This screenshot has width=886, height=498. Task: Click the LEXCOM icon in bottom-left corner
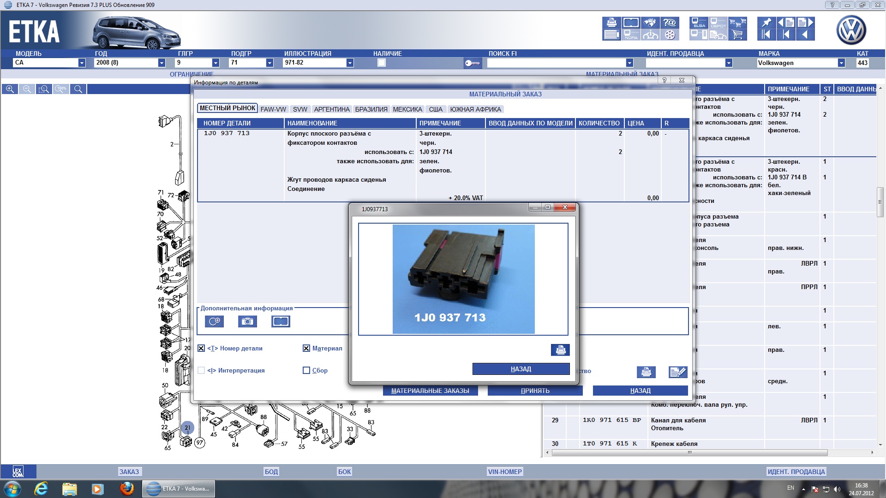tap(18, 471)
